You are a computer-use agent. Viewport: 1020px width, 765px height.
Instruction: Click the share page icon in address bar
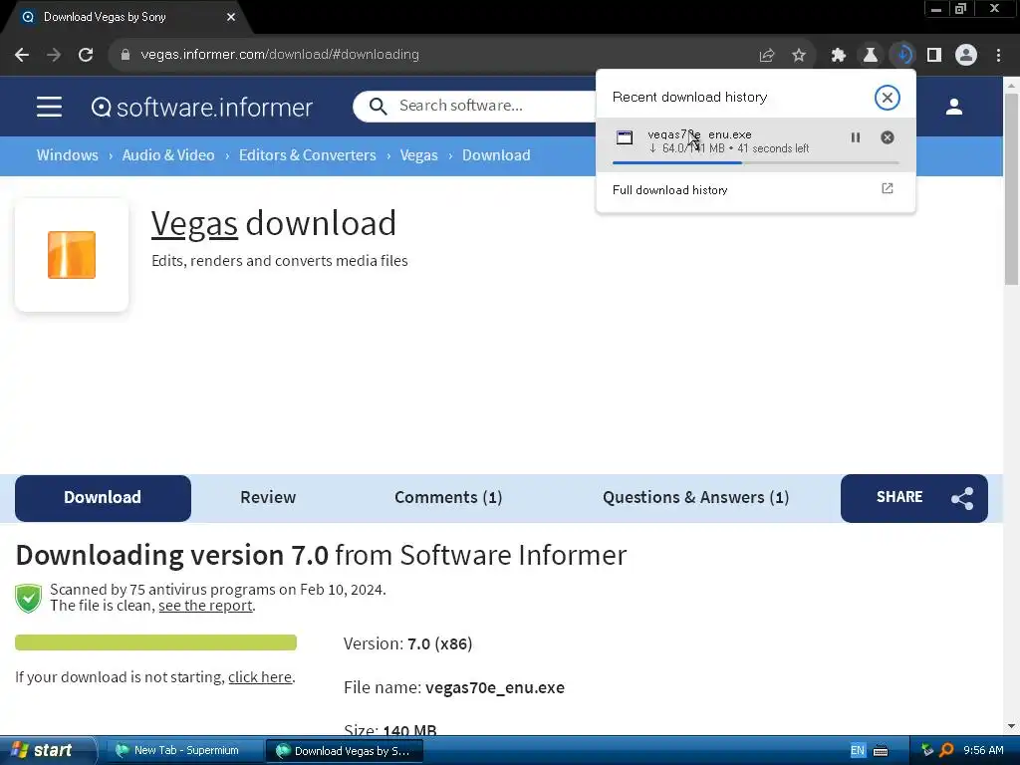coord(767,56)
